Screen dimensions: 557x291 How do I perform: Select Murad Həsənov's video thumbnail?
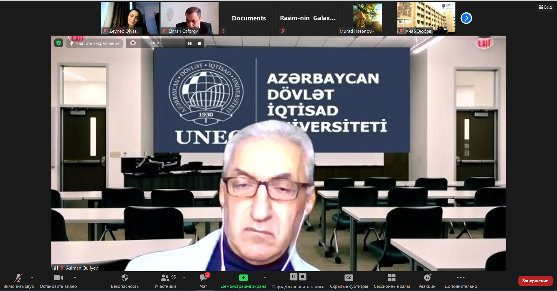coord(360,18)
